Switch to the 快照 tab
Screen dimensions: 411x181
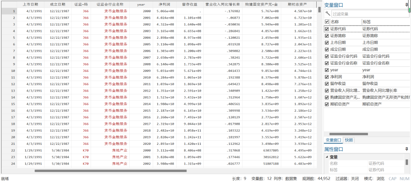(349, 140)
